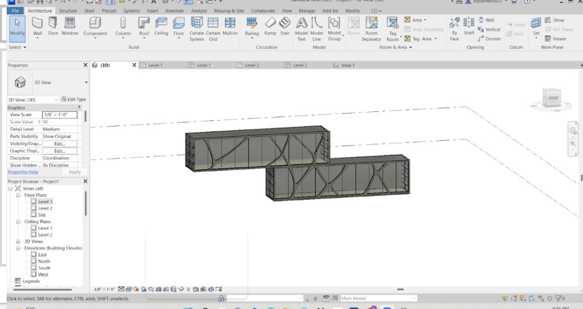Collapse the Graphics properties section

coord(79,107)
